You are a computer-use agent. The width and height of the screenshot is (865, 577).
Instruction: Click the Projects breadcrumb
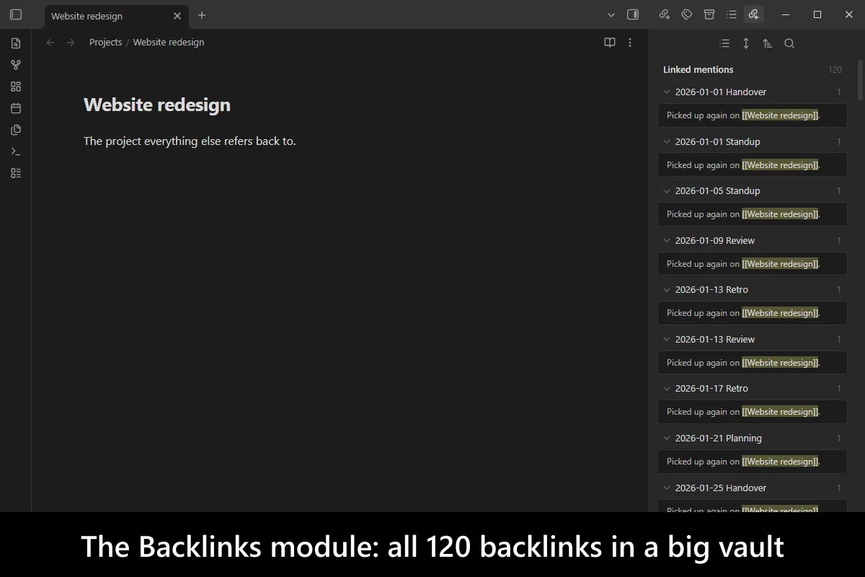click(105, 43)
